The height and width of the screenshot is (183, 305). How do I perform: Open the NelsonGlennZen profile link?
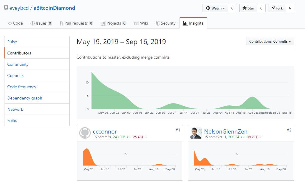pyautogui.click(x=226, y=131)
